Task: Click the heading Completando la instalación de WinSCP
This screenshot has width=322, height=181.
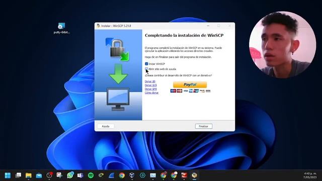Action: (184, 35)
